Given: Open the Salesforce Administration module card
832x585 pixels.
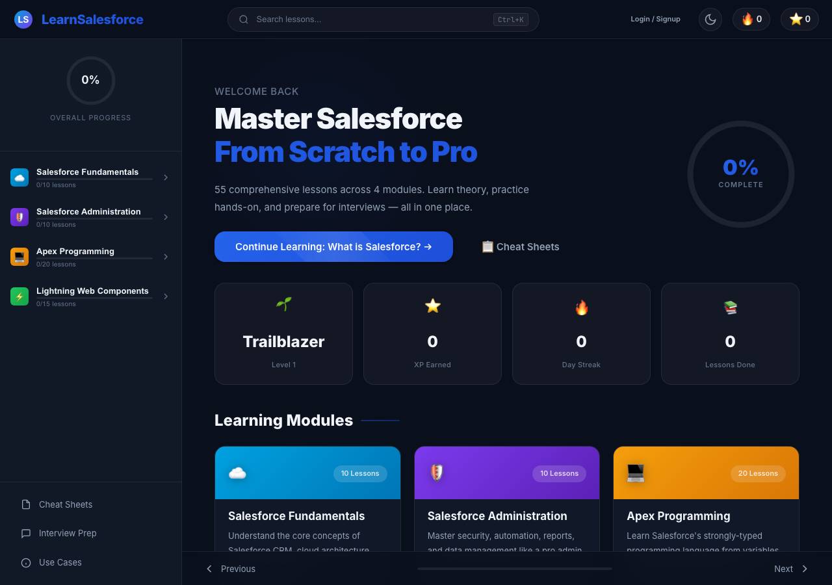Looking at the screenshot, I should 507,499.
